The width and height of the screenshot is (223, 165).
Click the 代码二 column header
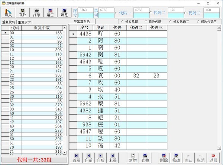(x=137, y=28)
